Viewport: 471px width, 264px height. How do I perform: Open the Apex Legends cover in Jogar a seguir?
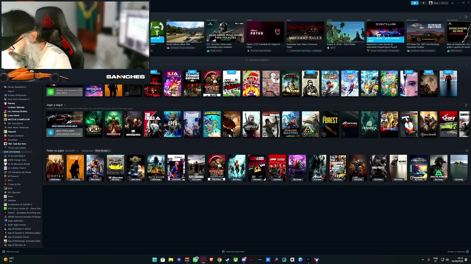click(173, 124)
